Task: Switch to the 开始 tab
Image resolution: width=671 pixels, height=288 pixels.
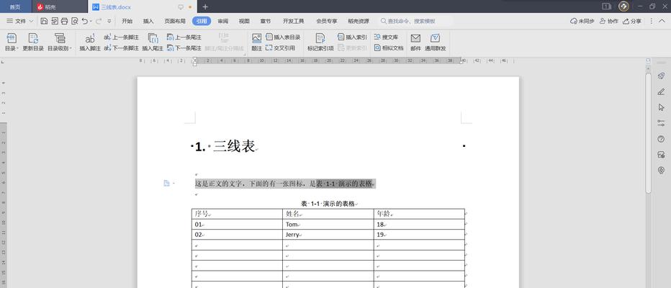Action: click(x=127, y=21)
